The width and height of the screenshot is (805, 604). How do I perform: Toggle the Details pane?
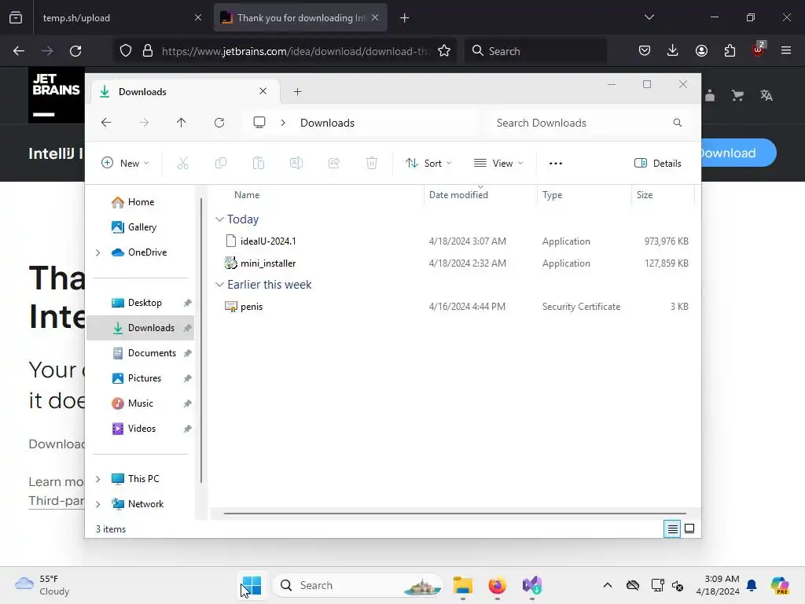658,164
